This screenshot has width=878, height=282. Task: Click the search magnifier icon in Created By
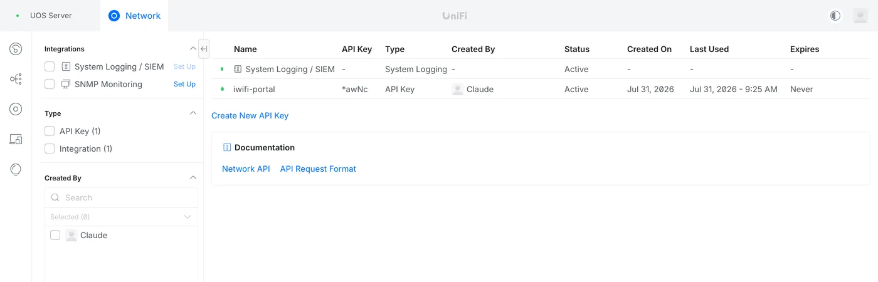pyautogui.click(x=56, y=197)
